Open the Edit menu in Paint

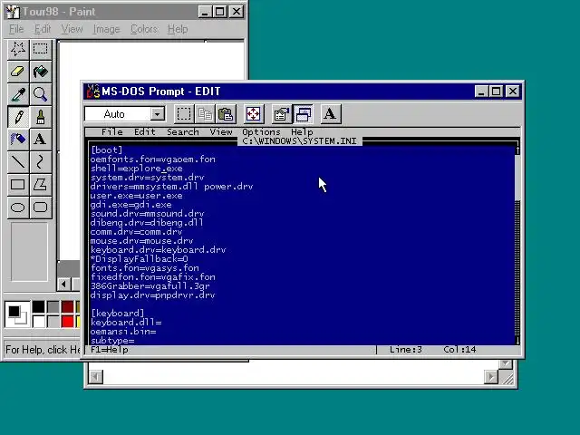(x=43, y=29)
